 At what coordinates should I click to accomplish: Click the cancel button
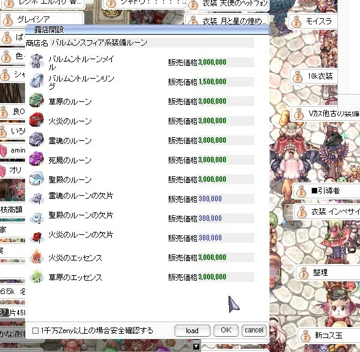[x=254, y=330]
